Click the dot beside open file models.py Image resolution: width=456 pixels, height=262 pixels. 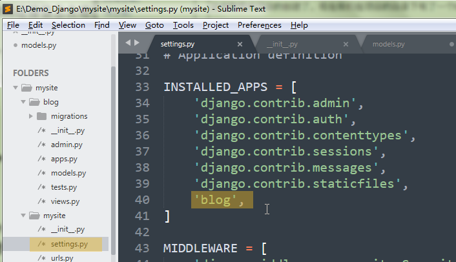16,45
